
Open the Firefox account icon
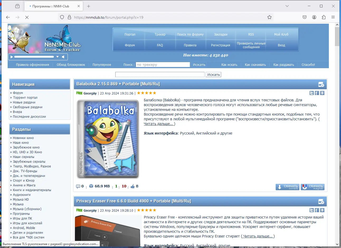pos(314,17)
